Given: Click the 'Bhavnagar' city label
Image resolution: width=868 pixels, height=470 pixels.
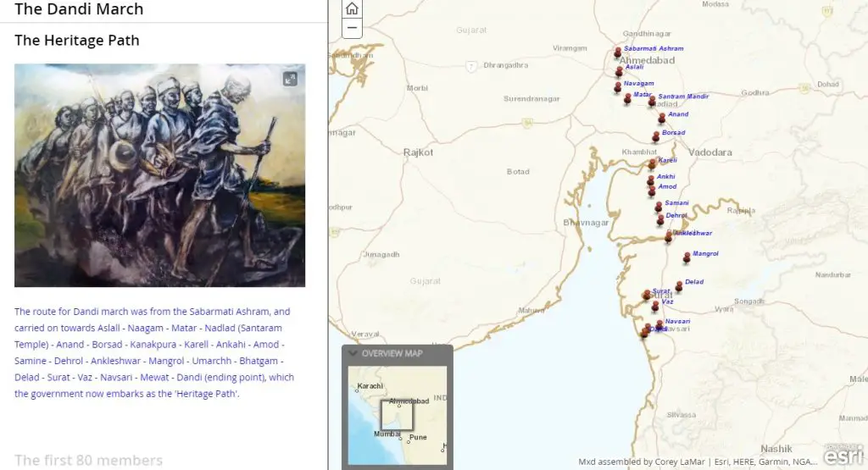Looking at the screenshot, I should [x=586, y=222].
